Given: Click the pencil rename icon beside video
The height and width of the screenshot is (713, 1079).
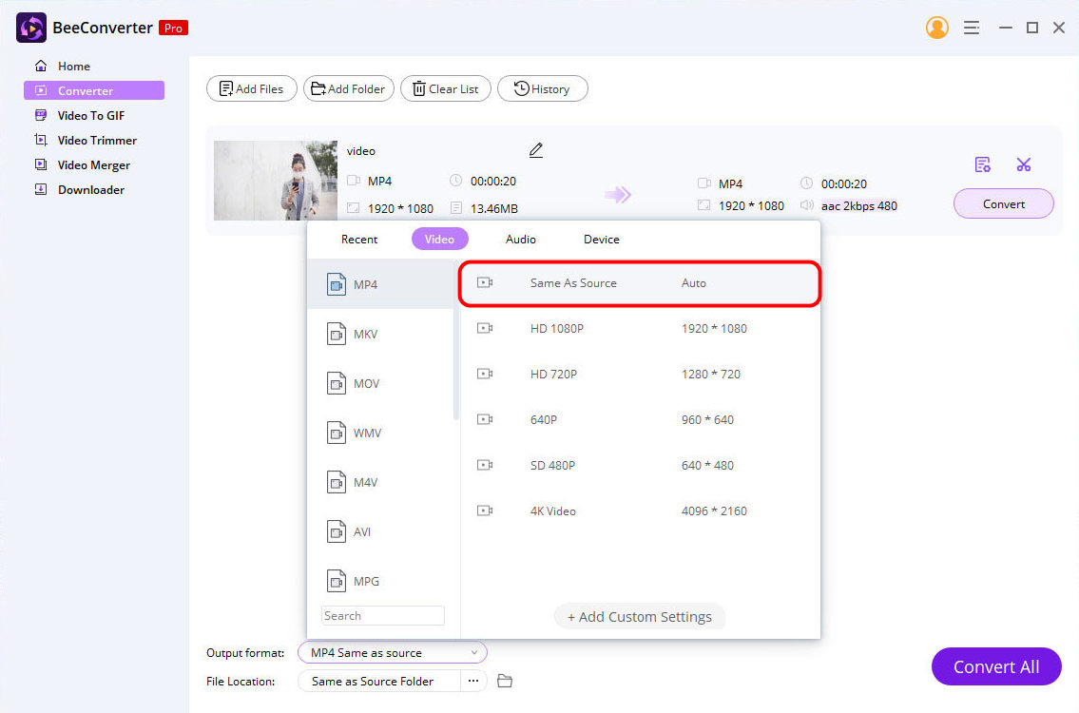Looking at the screenshot, I should [536, 150].
